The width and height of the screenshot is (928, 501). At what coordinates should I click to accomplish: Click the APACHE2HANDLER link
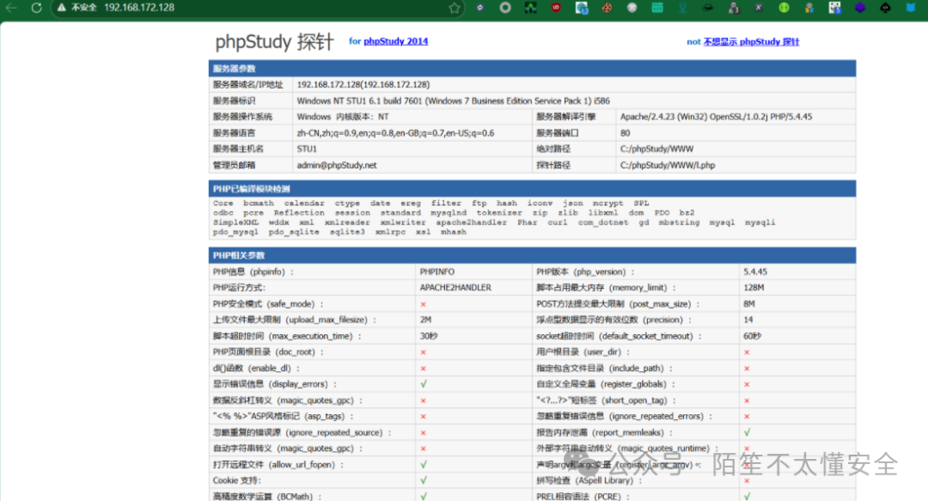pos(454,287)
